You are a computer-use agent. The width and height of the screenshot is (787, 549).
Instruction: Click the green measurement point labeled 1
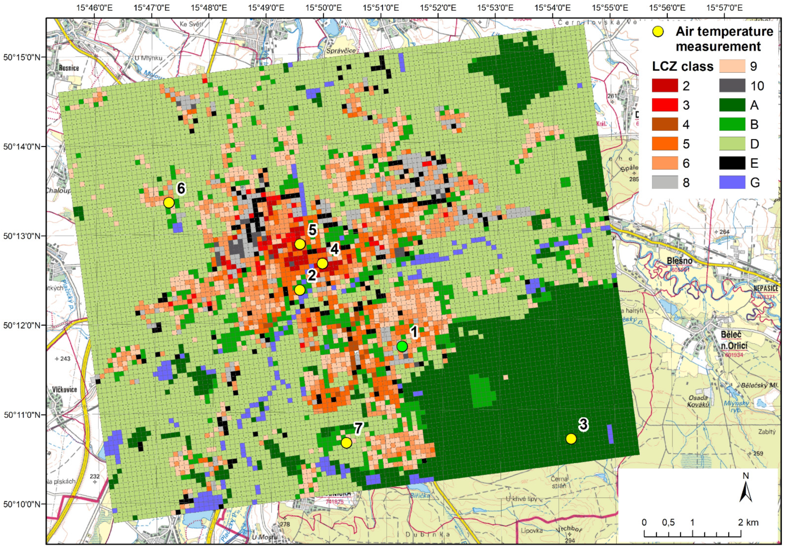click(402, 346)
